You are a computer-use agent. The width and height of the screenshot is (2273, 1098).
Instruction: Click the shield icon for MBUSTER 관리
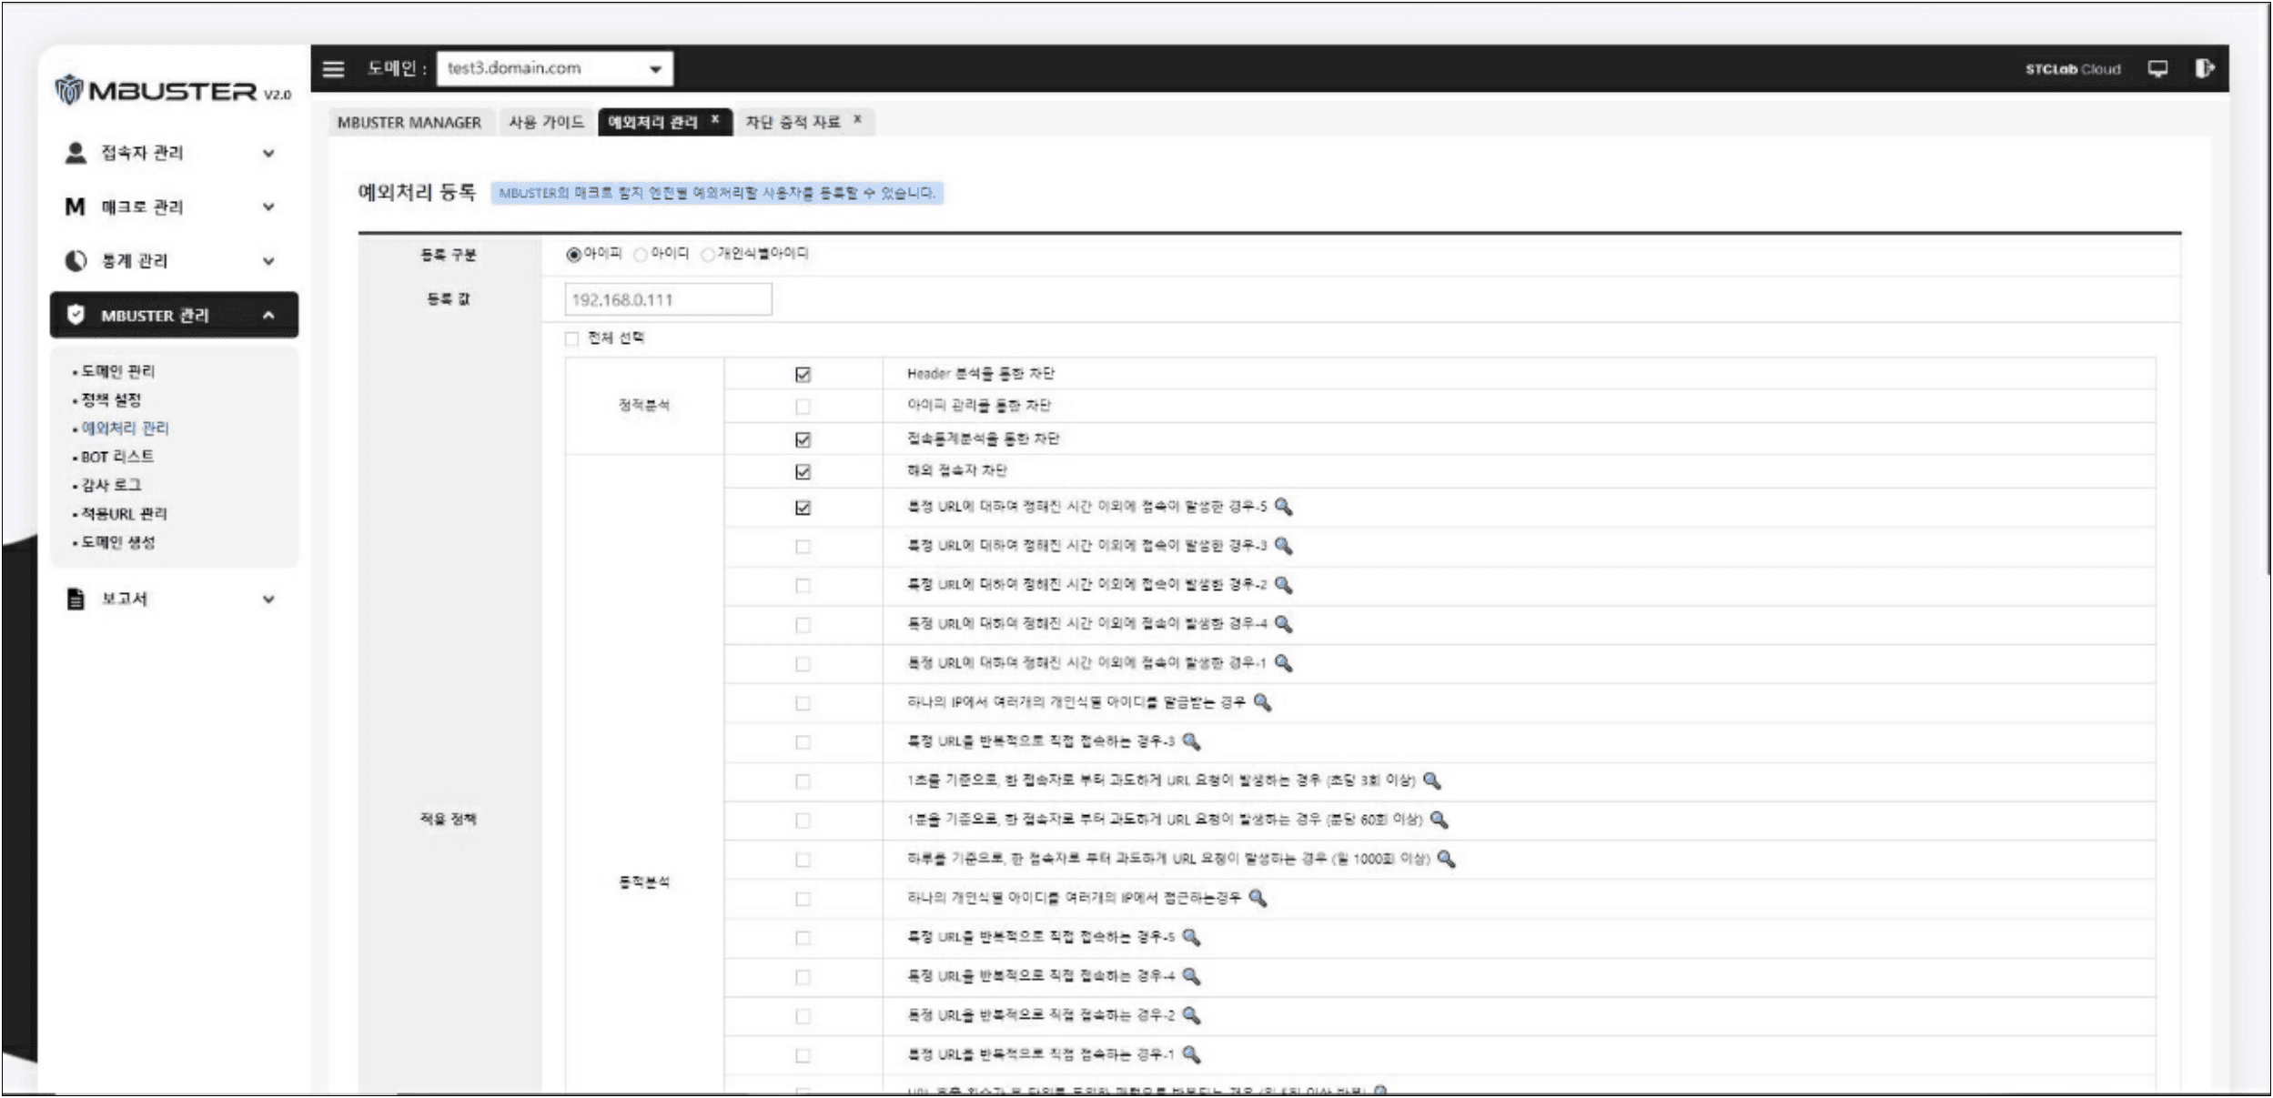click(x=76, y=315)
